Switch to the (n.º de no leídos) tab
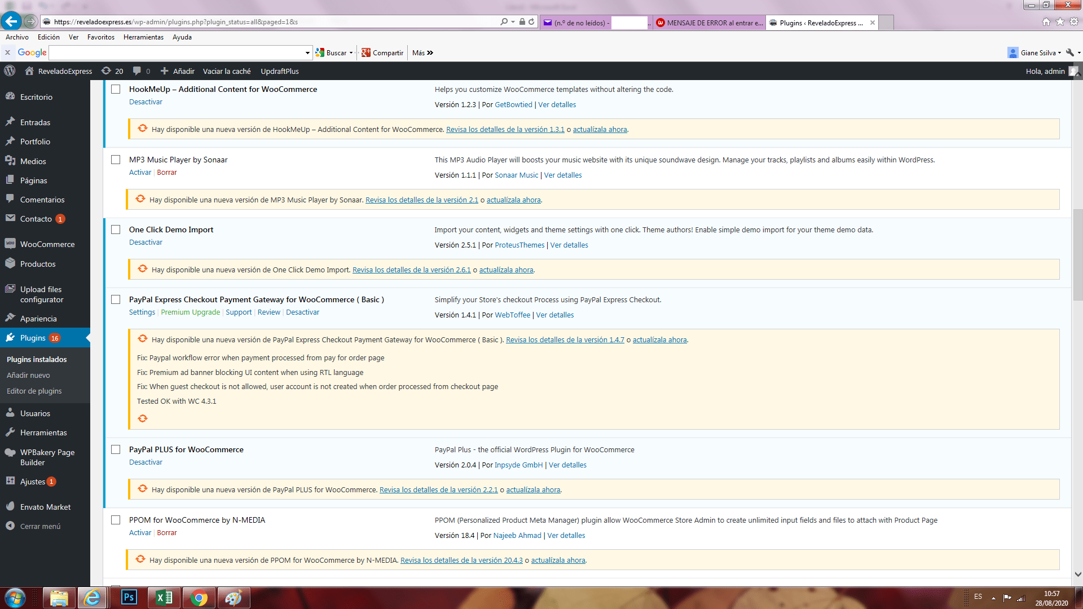This screenshot has width=1083, height=609. click(x=596, y=23)
